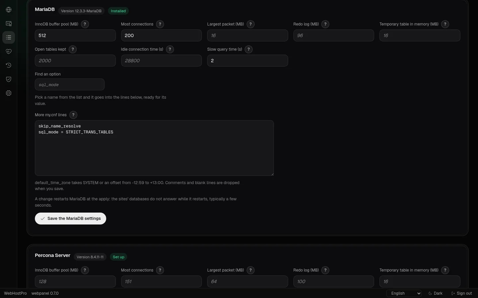Open the globe sidebar icon
Viewport: 478px width, 298px height.
pos(9,10)
